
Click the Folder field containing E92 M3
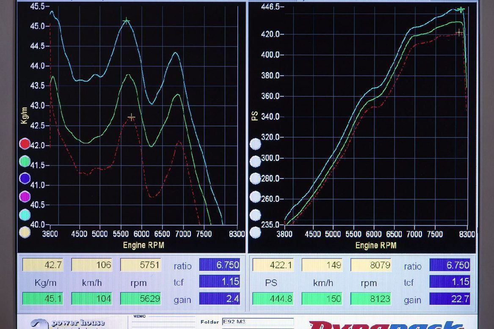(257, 322)
